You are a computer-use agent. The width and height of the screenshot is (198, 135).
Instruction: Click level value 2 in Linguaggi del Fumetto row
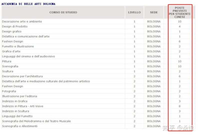[134, 116]
